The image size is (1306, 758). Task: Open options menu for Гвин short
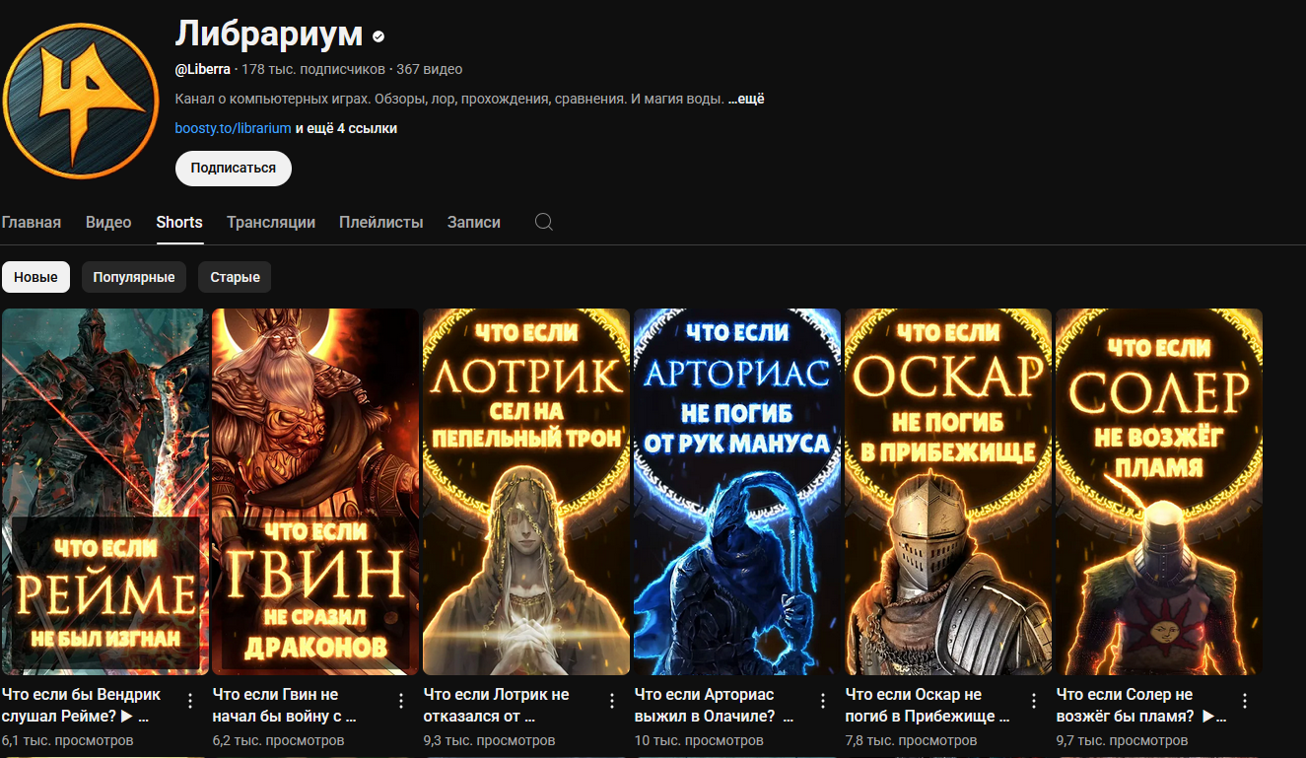point(401,701)
